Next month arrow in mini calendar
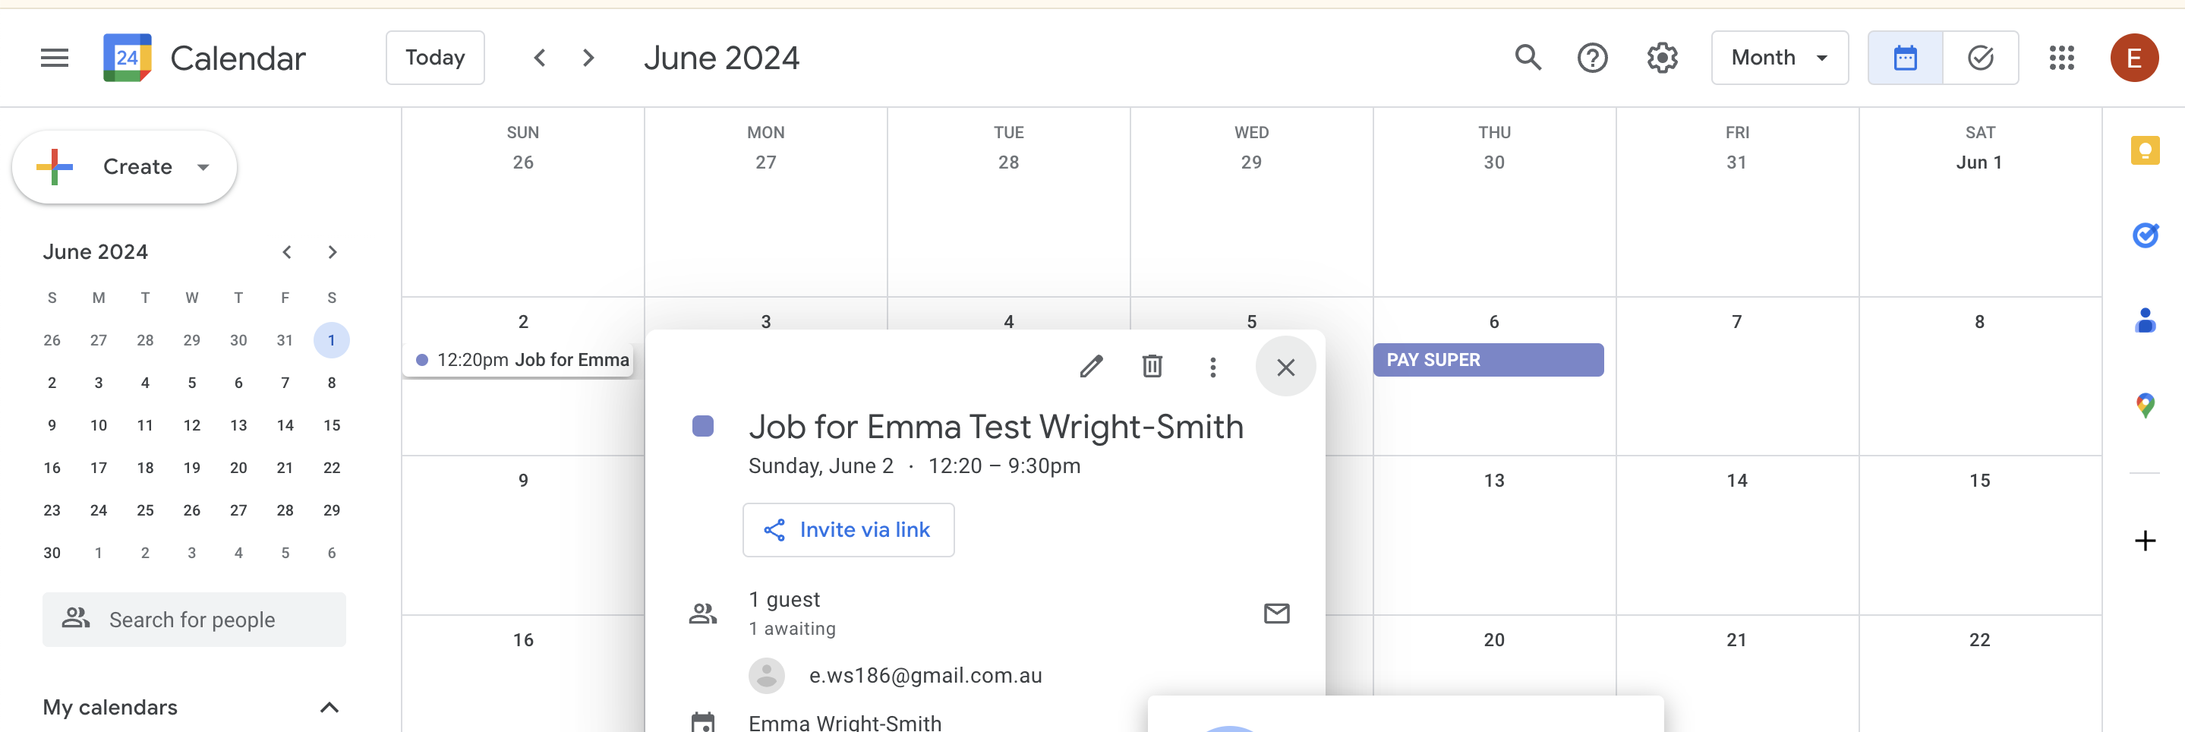This screenshot has width=2185, height=732. pyautogui.click(x=333, y=252)
